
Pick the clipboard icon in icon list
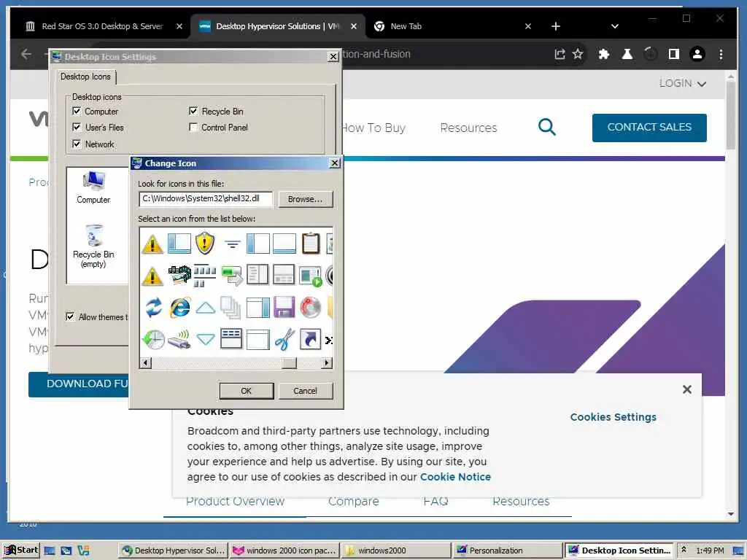311,243
